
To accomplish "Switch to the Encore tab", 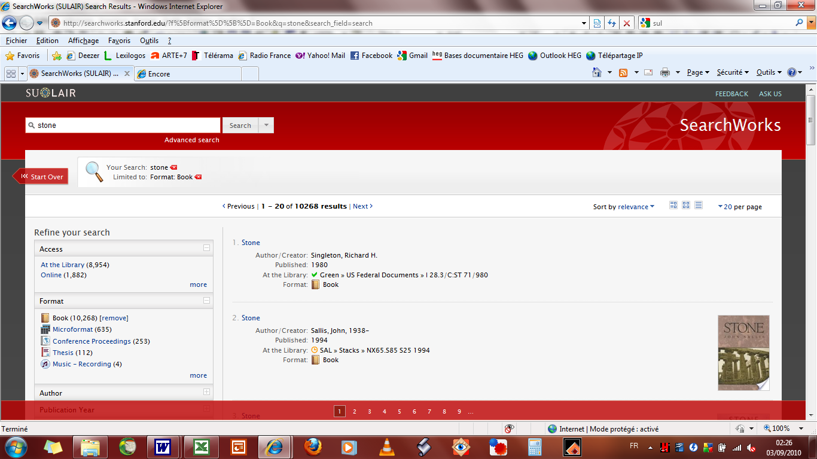I will click(x=188, y=74).
